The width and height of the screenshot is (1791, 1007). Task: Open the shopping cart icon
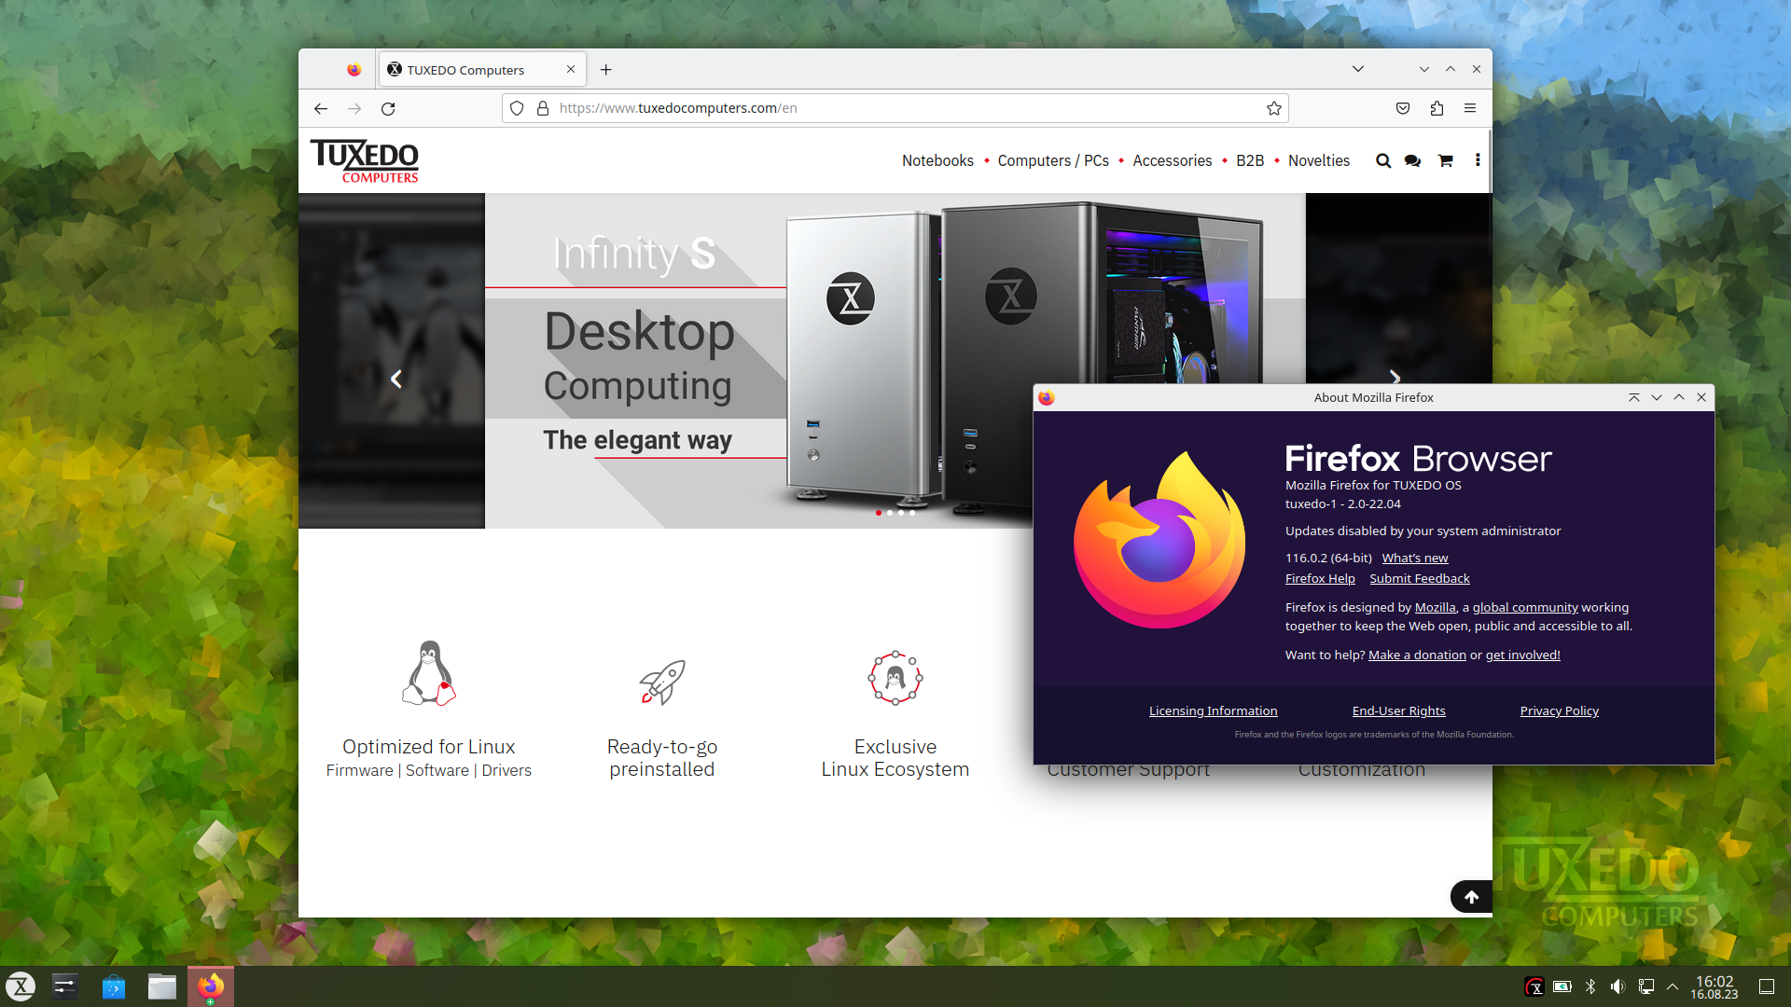1445,160
